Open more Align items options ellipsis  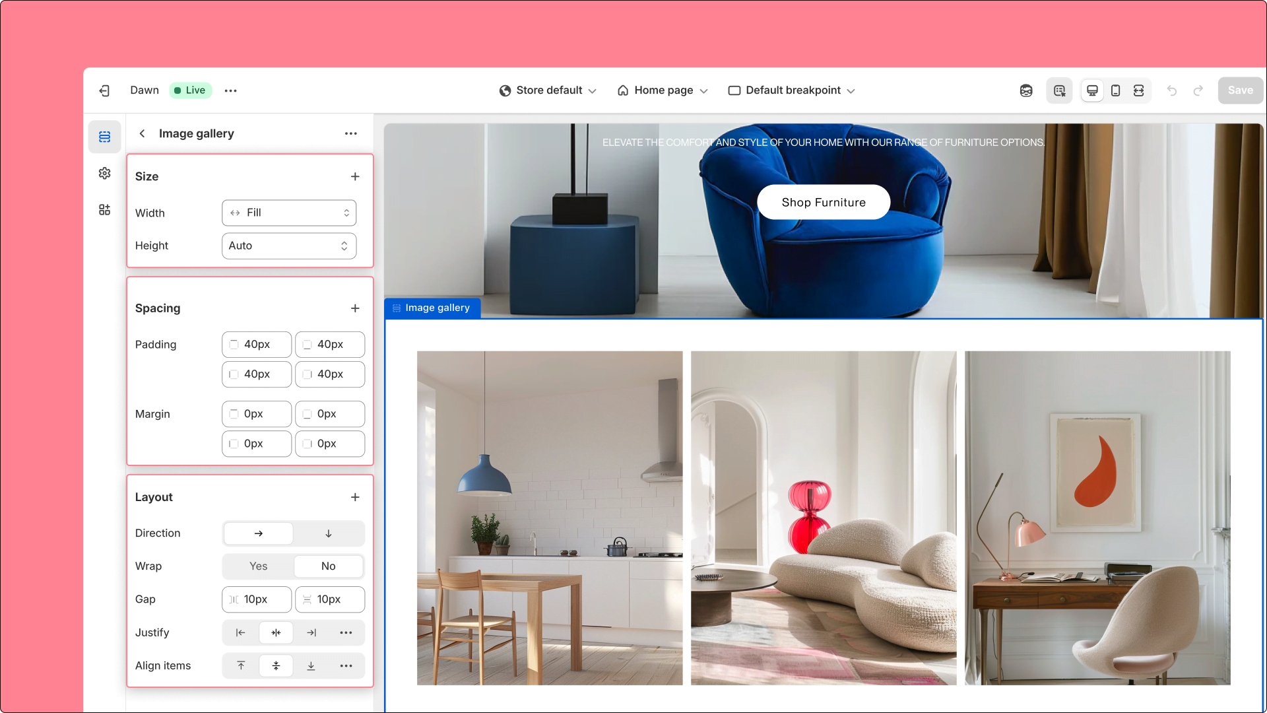346,665
